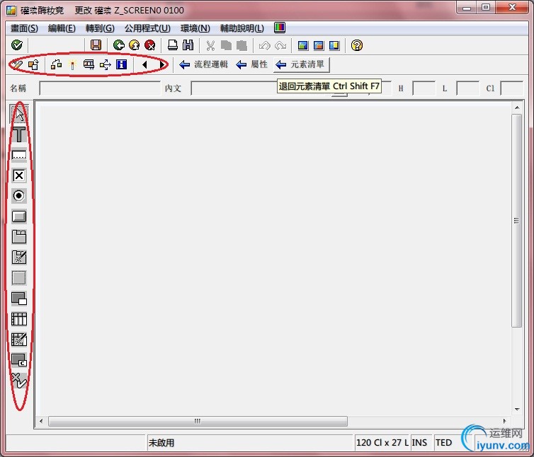Screen dimensions: 534x457
Task: Click the pencil display/change toggle icon
Action: [17, 64]
